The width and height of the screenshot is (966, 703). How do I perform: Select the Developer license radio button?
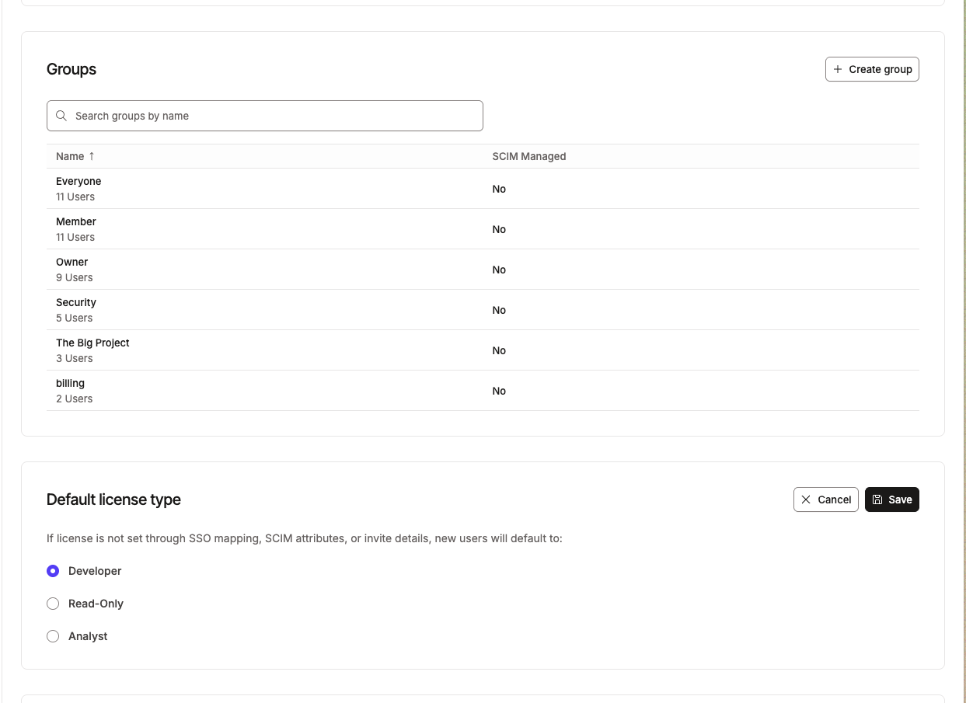click(53, 571)
